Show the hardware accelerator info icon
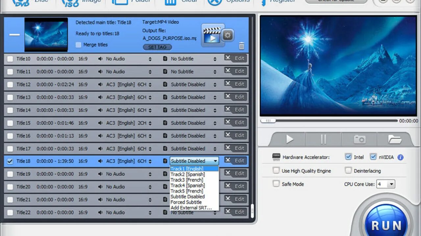Viewport: 421px width, 236px height. [400, 157]
